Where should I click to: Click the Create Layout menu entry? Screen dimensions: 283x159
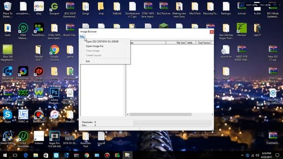93,55
